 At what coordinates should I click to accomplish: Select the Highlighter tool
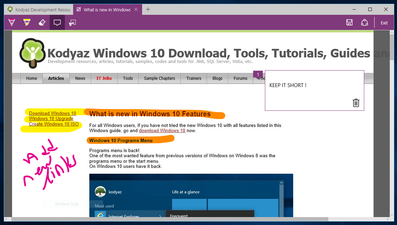coord(27,22)
